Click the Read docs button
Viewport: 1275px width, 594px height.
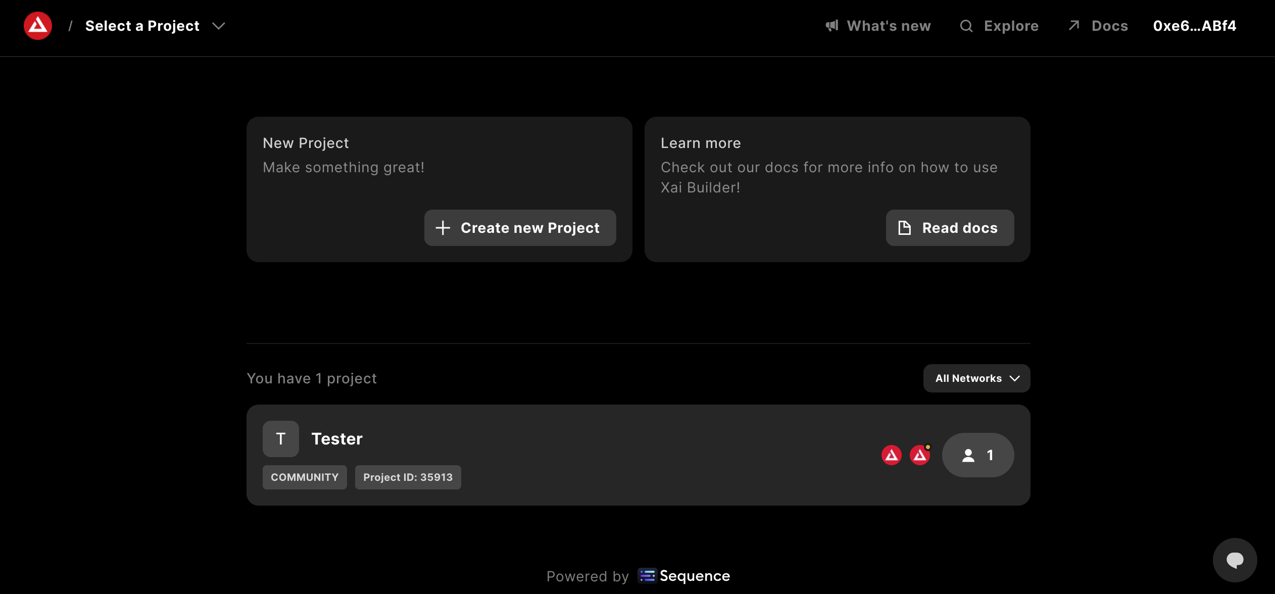950,228
